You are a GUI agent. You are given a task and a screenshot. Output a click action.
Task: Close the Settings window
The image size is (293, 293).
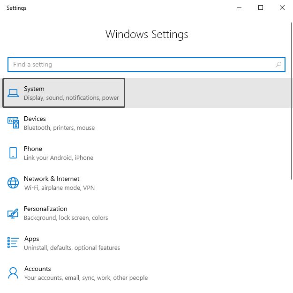(x=282, y=8)
